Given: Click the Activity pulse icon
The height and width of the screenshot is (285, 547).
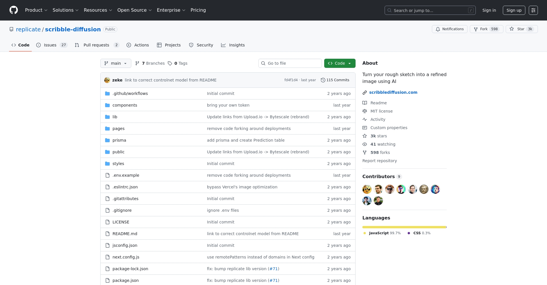Looking at the screenshot, I should [x=365, y=119].
